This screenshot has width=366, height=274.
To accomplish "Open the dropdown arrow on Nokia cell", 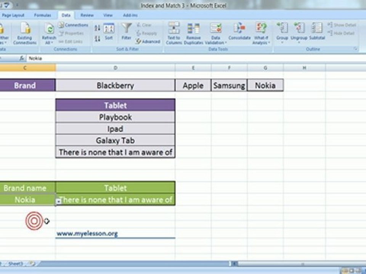I will coord(59,202).
